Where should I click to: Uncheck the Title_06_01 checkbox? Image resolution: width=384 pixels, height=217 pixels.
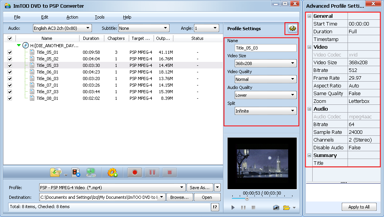(x=10, y=72)
